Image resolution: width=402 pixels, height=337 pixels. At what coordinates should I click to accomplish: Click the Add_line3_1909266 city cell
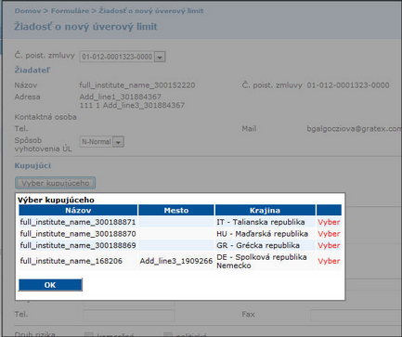click(x=176, y=261)
